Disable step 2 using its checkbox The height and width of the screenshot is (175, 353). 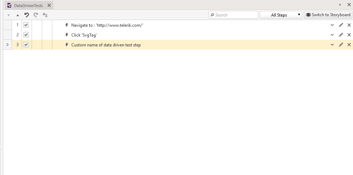point(26,35)
